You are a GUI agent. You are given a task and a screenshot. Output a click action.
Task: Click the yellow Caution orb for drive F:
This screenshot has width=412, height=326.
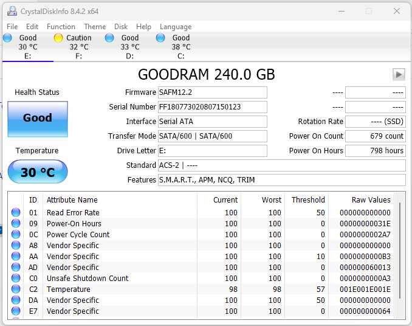(58, 38)
